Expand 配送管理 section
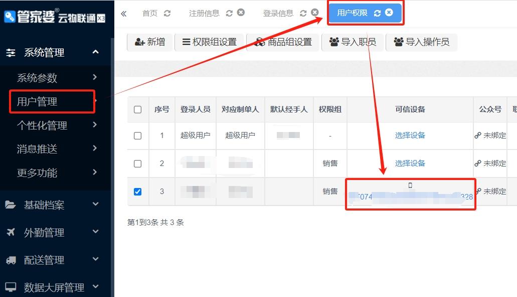Image resolution: width=517 pixels, height=297 pixels. click(x=55, y=260)
